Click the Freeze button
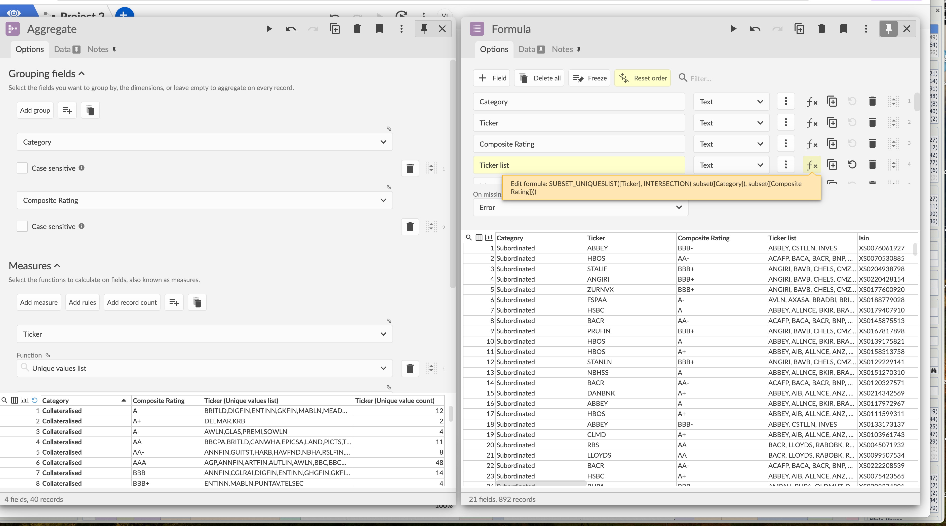 point(589,78)
